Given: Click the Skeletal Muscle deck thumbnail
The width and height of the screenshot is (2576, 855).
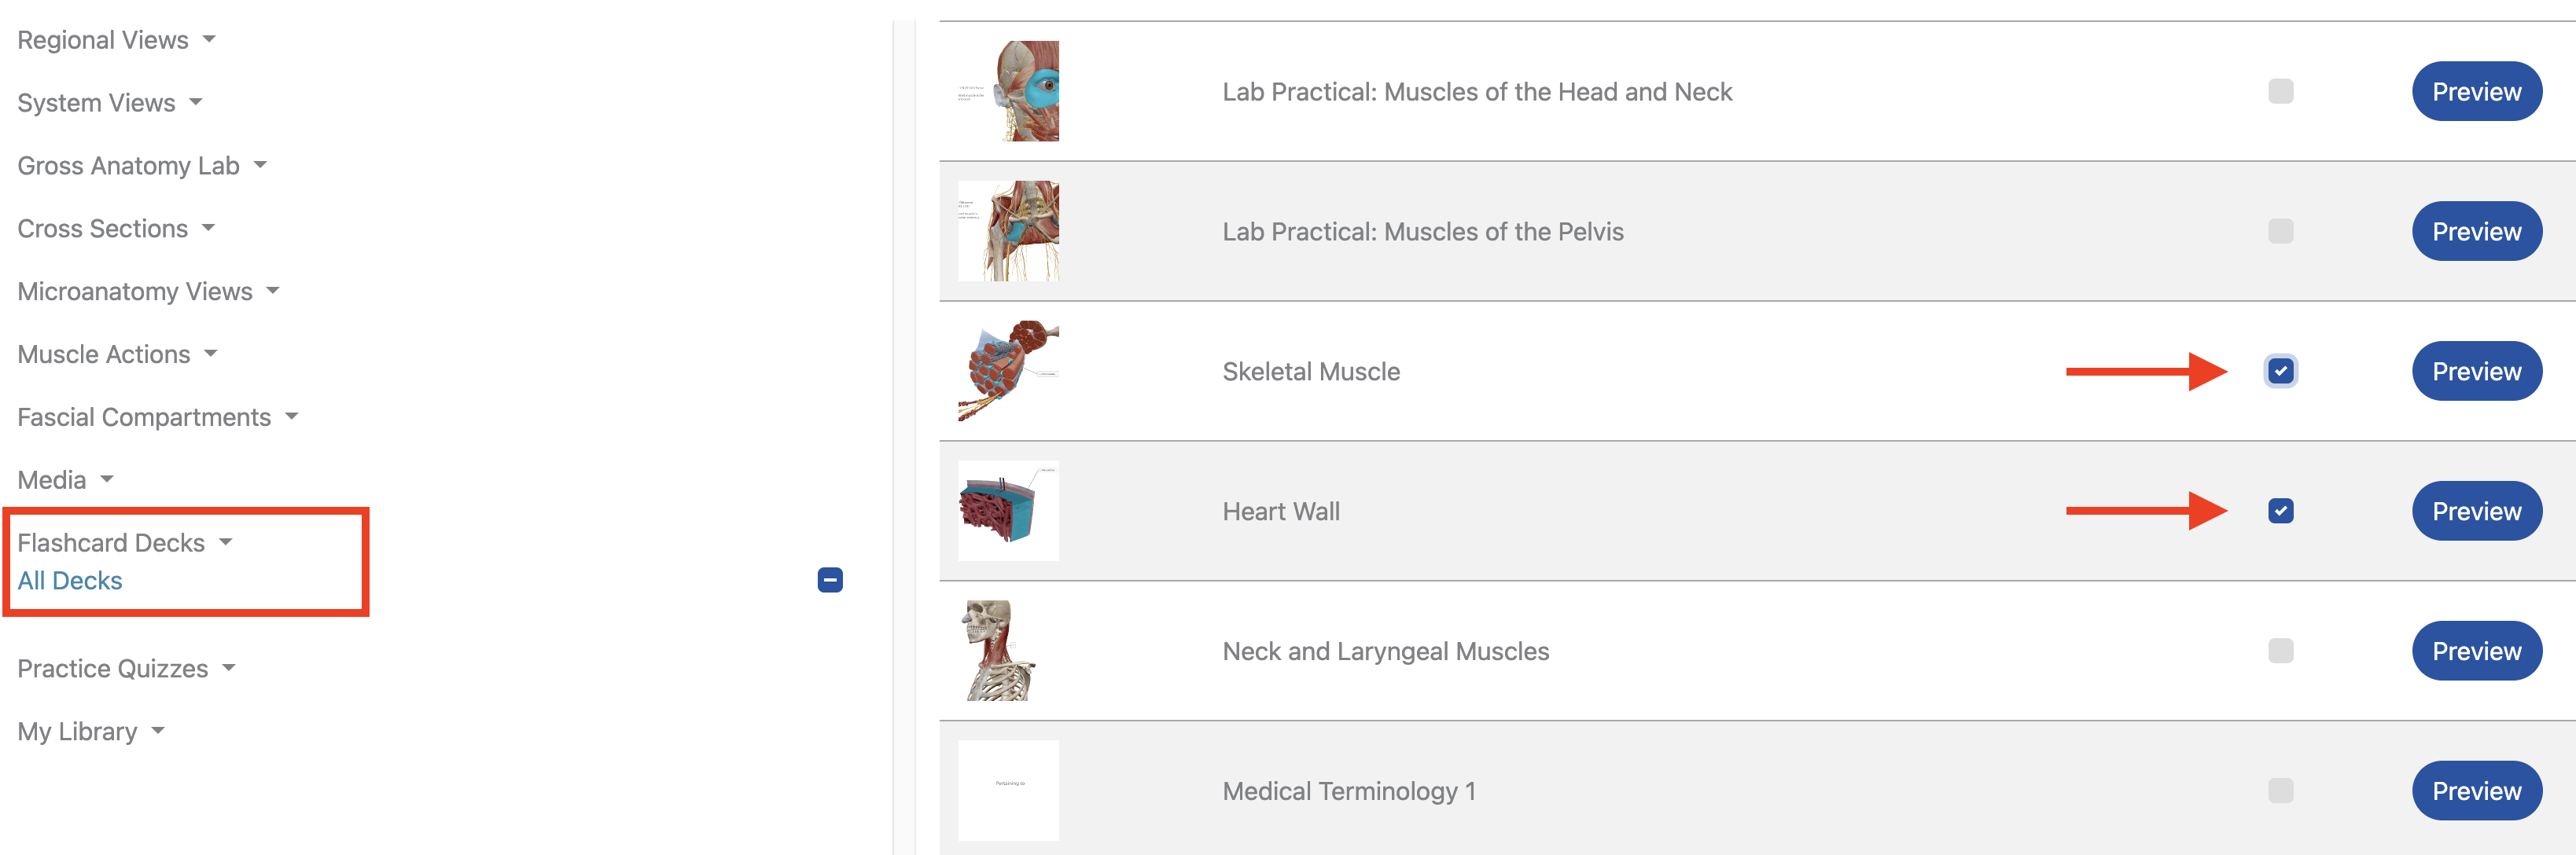Looking at the screenshot, I should tap(1008, 371).
